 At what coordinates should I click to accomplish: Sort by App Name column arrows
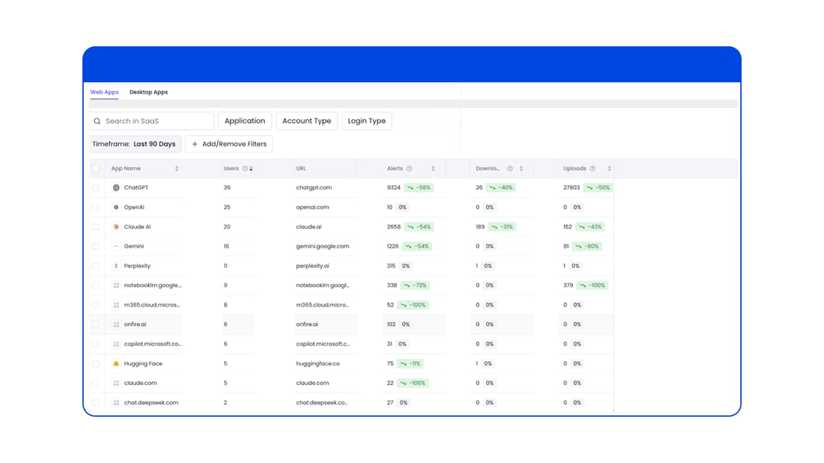click(176, 168)
